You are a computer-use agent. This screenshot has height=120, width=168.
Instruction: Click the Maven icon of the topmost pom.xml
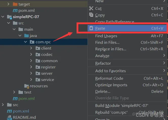tap(15, 11)
